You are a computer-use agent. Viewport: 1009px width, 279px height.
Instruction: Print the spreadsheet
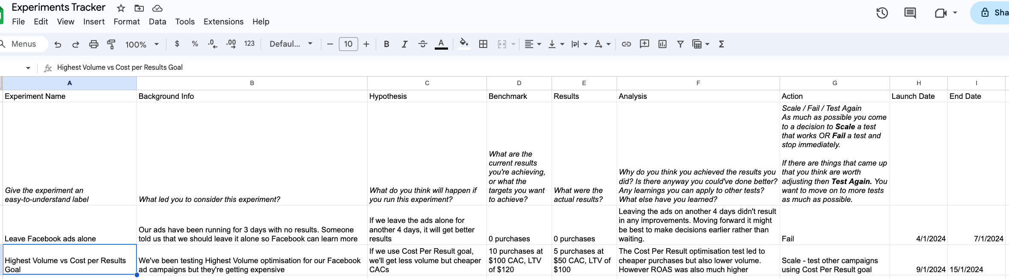coord(94,44)
